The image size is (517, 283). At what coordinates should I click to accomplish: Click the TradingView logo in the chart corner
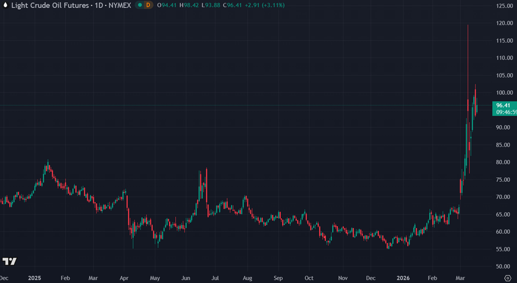click(x=10, y=261)
